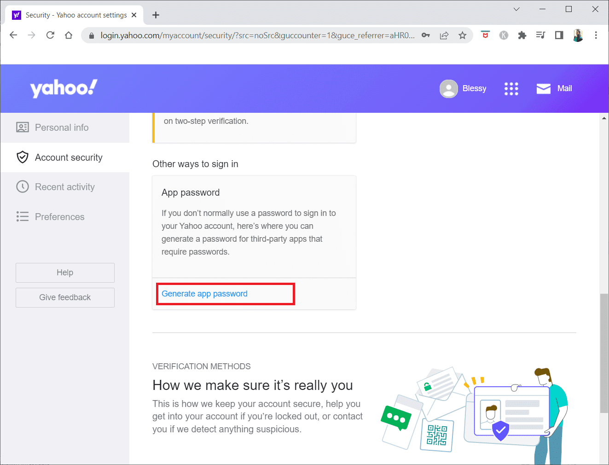Bookmark this page with the star icon
This screenshot has width=609, height=465.
pyautogui.click(x=463, y=35)
